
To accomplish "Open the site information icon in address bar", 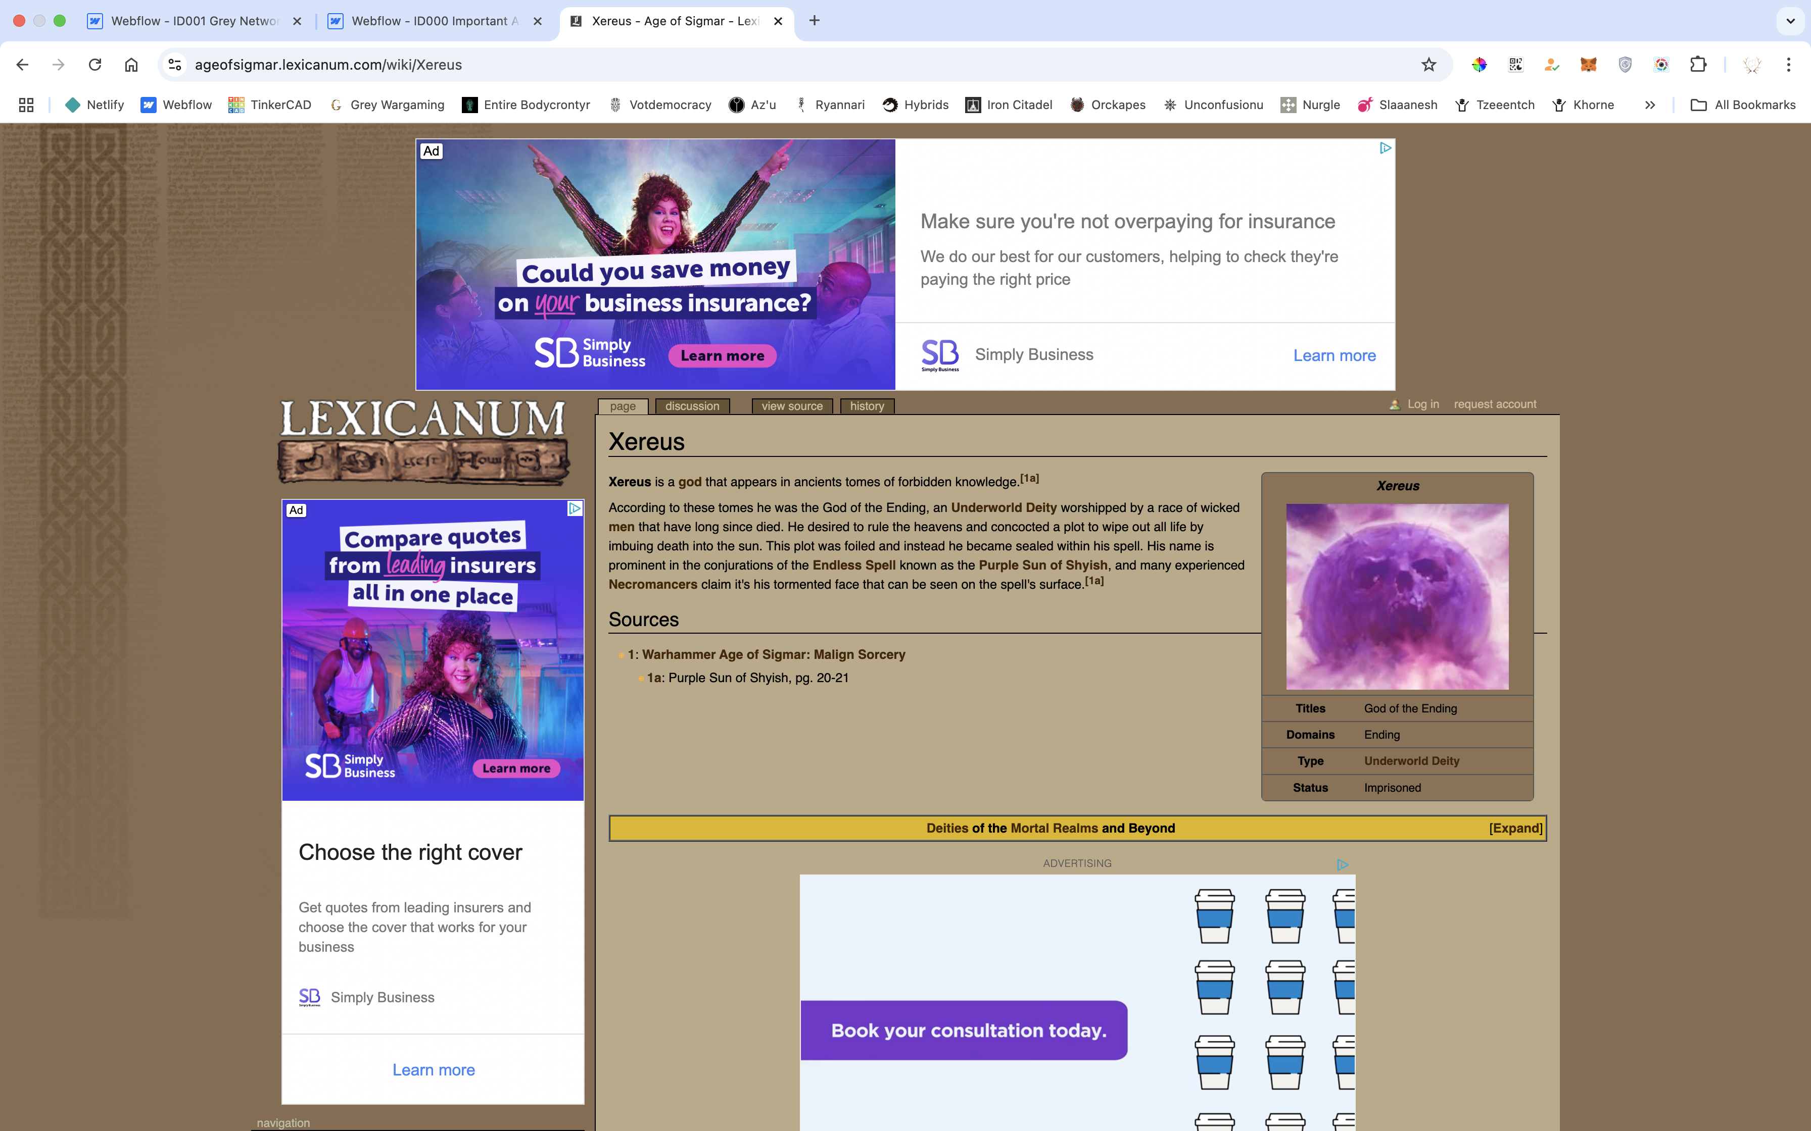I will (175, 65).
